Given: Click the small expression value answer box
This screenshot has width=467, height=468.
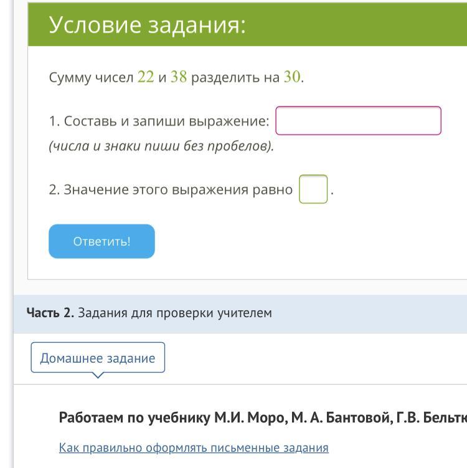Looking at the screenshot, I should [x=313, y=189].
